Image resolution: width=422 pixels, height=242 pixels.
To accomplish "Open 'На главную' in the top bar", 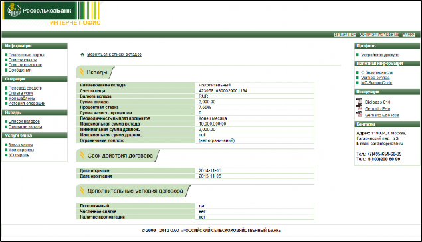I will click(x=345, y=34).
